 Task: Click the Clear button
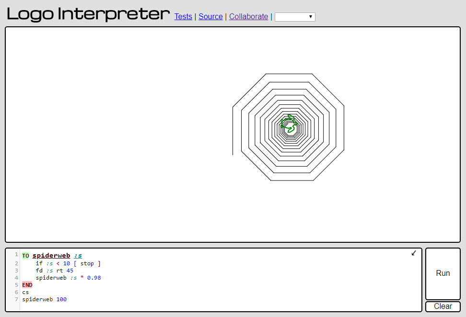coord(443,306)
